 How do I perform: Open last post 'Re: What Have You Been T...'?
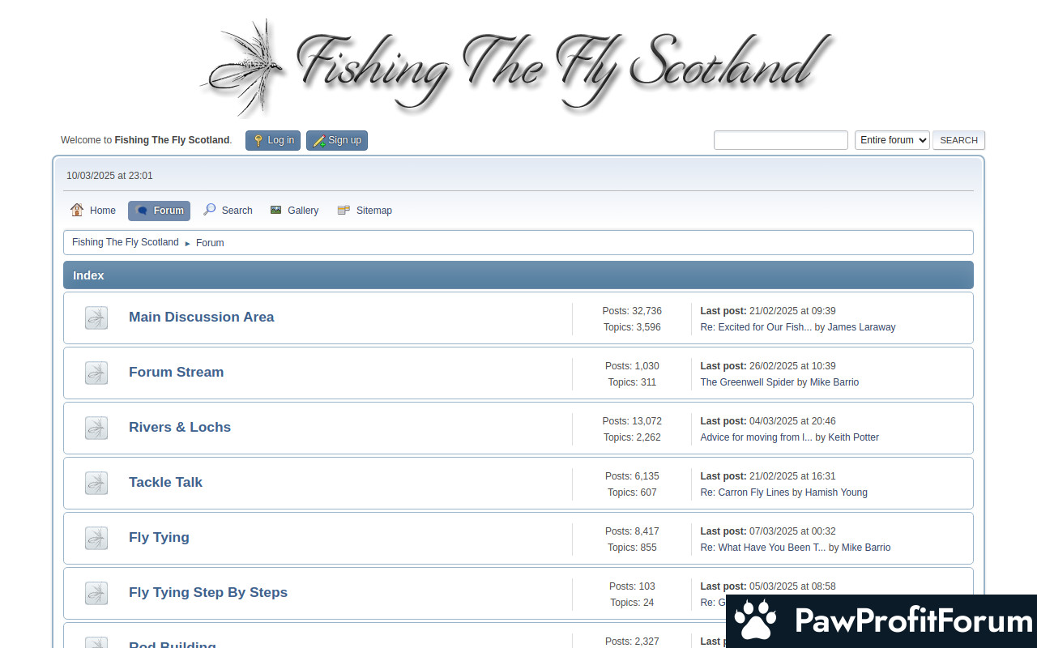tap(763, 548)
